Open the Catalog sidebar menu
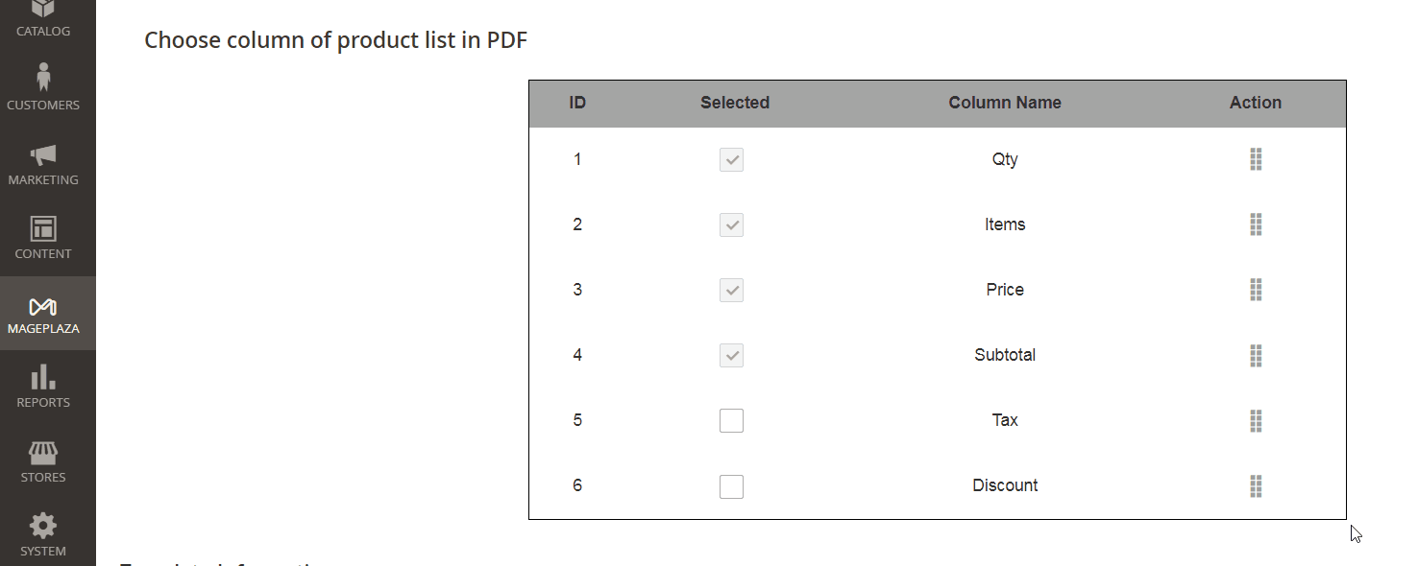 pos(43,19)
